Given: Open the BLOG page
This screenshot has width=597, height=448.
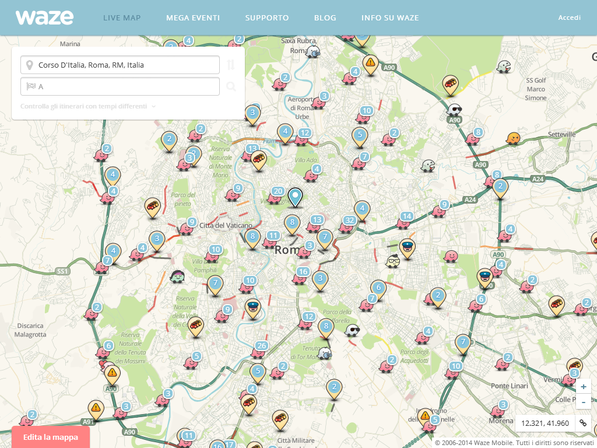Looking at the screenshot, I should pyautogui.click(x=325, y=18).
